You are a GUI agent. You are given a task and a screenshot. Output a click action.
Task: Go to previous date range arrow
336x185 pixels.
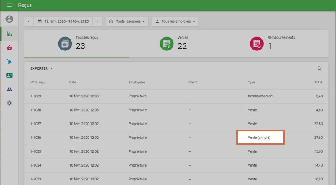[x=29, y=21]
